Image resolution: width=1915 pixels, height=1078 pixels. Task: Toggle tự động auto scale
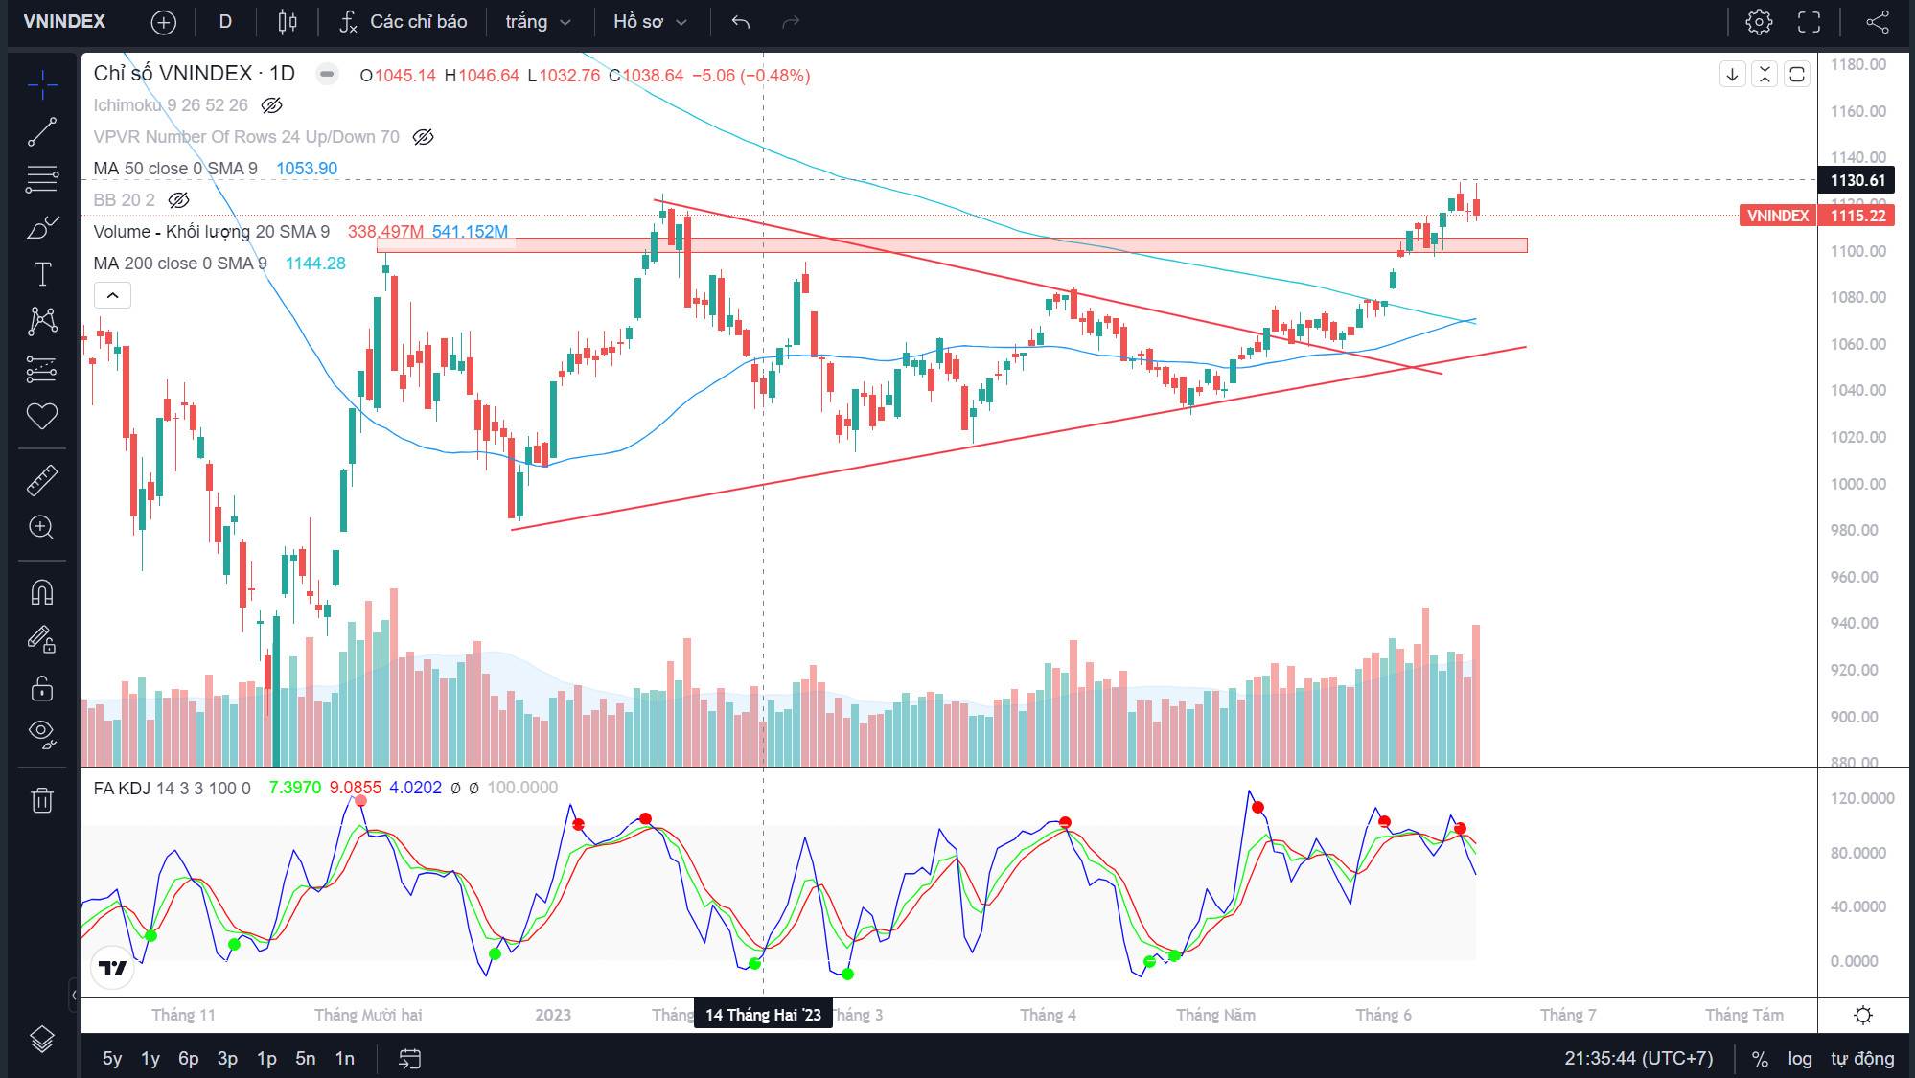click(x=1862, y=1058)
